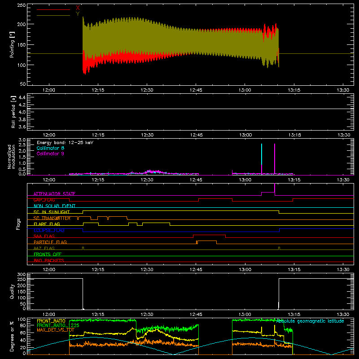Screen dimensions: 359x359
Task: Click the Normalized modulation axis title
Action: point(11,157)
